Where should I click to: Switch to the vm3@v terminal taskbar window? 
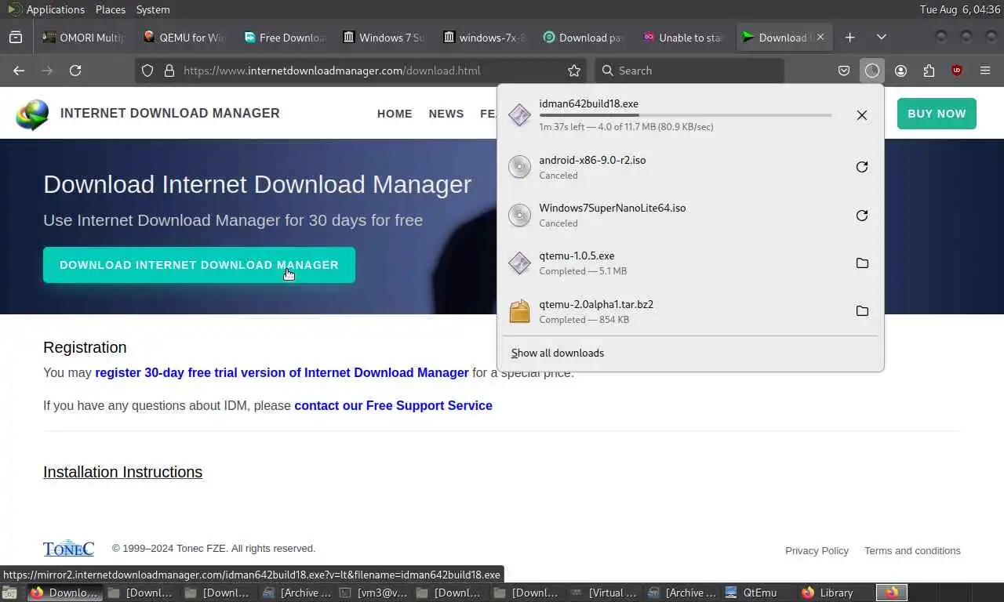pyautogui.click(x=374, y=593)
